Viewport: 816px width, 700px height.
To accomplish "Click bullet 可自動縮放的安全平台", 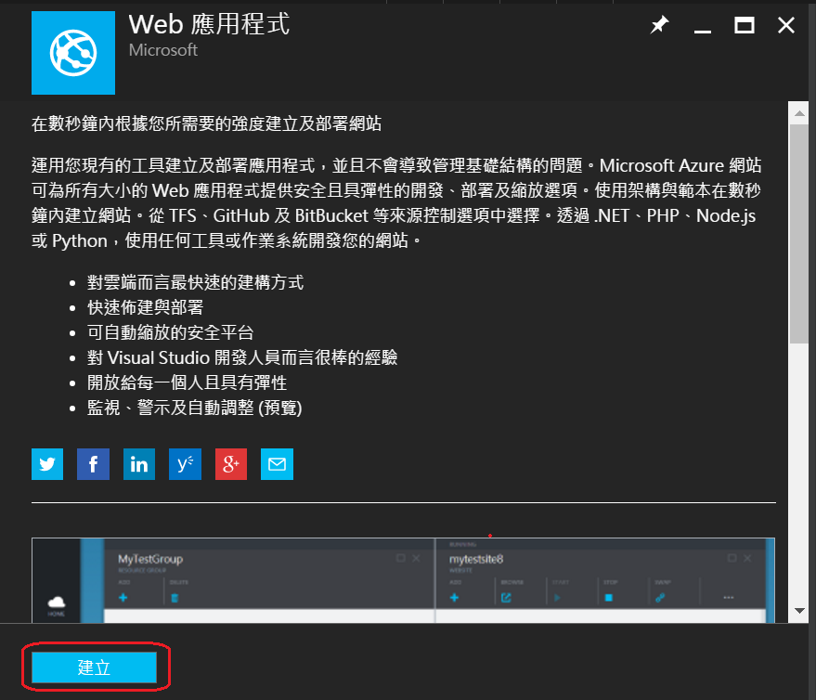I will coord(170,332).
